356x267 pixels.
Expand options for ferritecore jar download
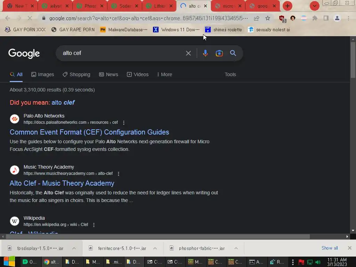pyautogui.click(x=155, y=248)
